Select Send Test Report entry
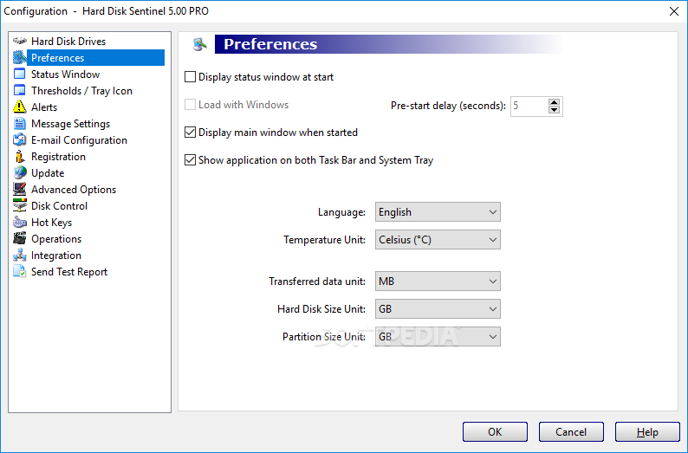Viewport: 688px width, 453px height. (x=69, y=272)
